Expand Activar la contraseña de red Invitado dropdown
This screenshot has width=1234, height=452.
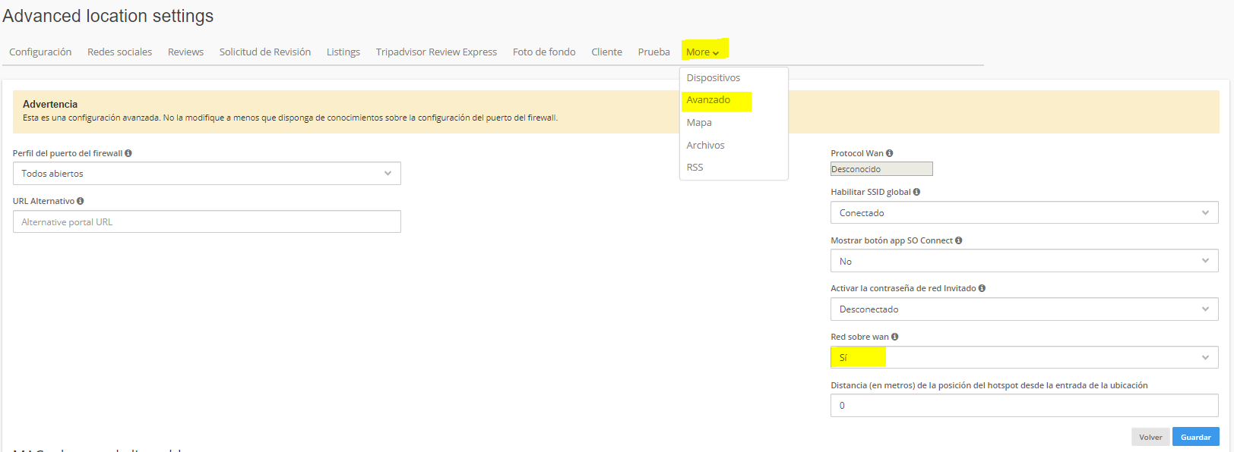(x=1024, y=309)
